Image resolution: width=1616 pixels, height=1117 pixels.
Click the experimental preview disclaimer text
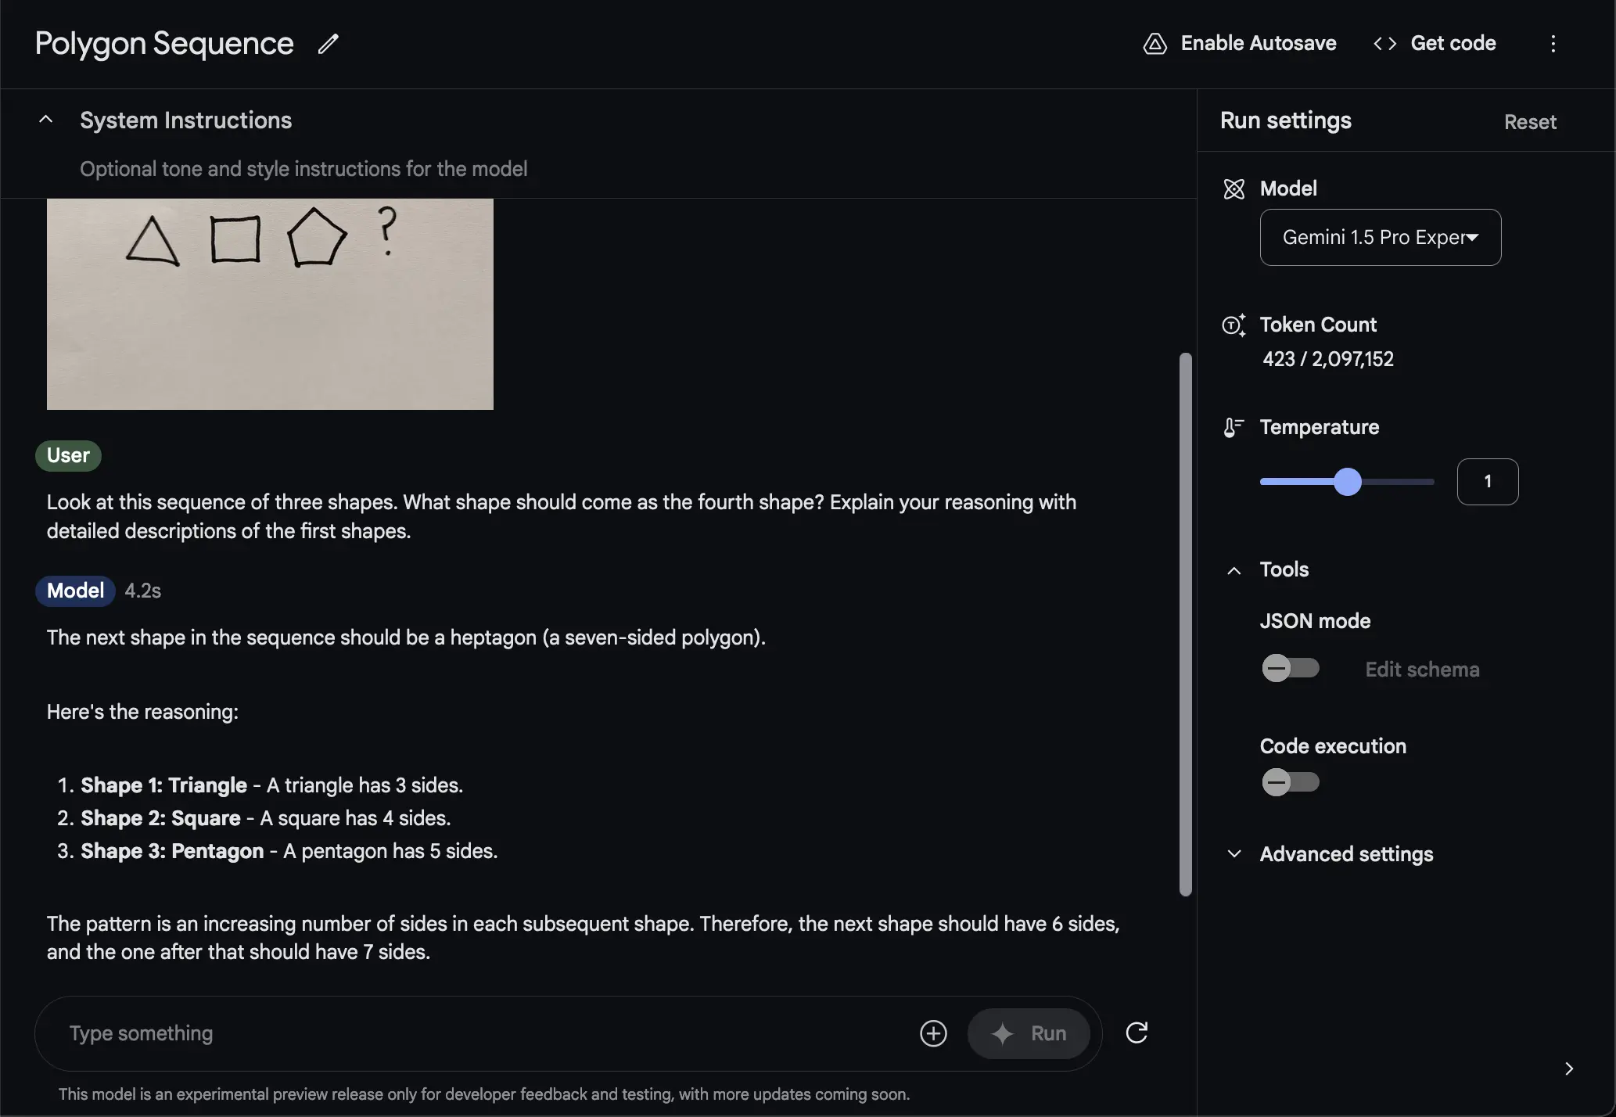click(x=484, y=1094)
